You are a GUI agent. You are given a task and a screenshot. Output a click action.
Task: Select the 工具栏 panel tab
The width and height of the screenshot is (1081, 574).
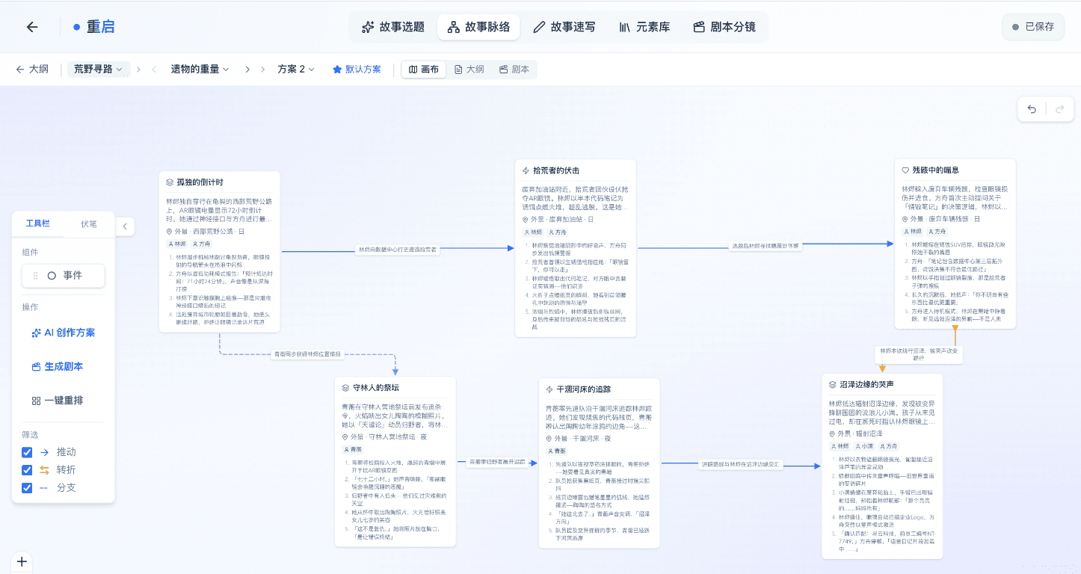coord(38,223)
